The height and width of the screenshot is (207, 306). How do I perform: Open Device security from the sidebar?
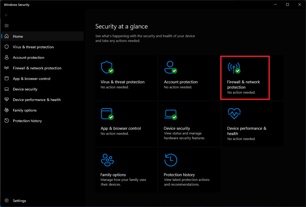25,89
